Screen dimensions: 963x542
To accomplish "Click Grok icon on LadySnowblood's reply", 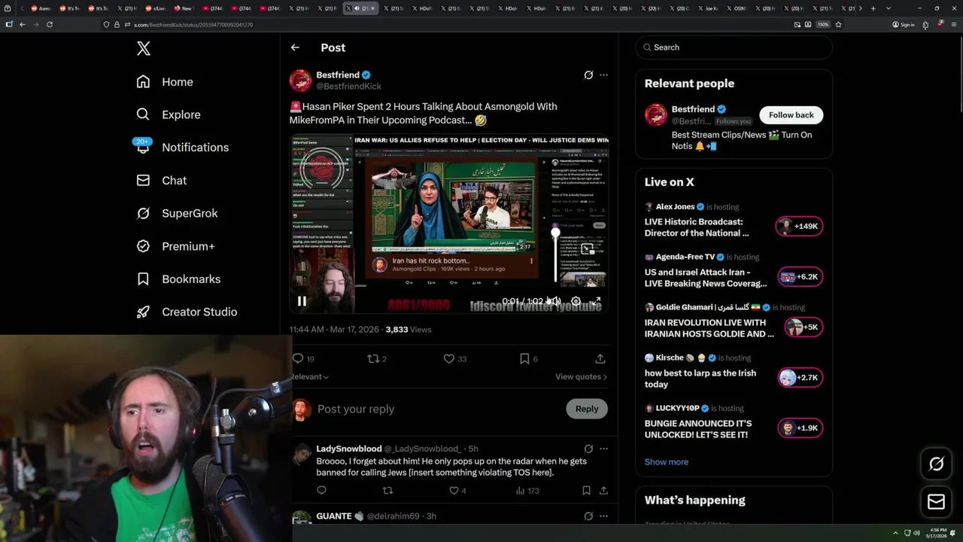I will tap(588, 449).
